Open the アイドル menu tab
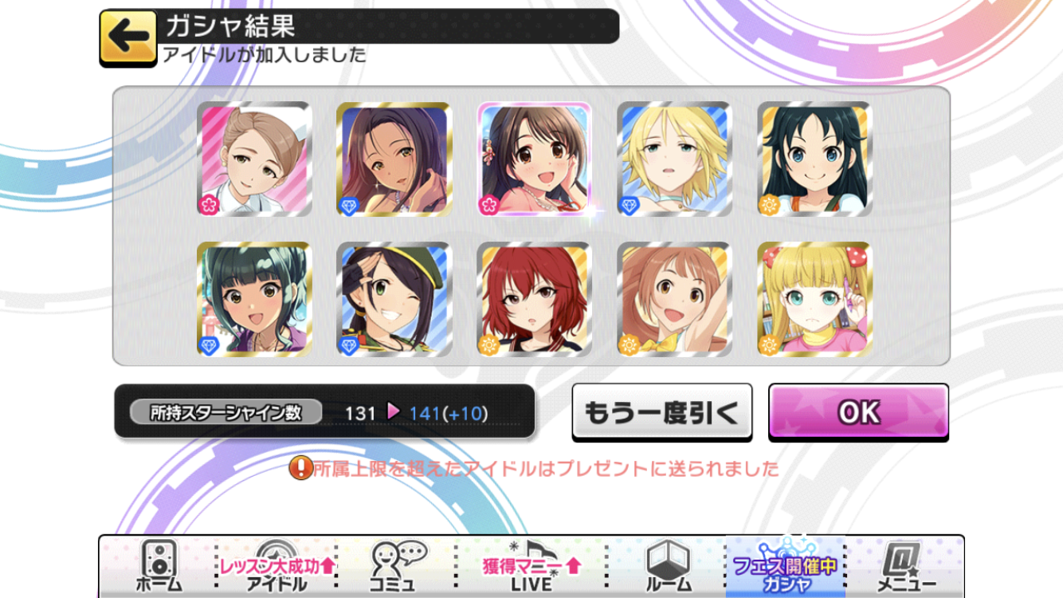 pyautogui.click(x=277, y=565)
